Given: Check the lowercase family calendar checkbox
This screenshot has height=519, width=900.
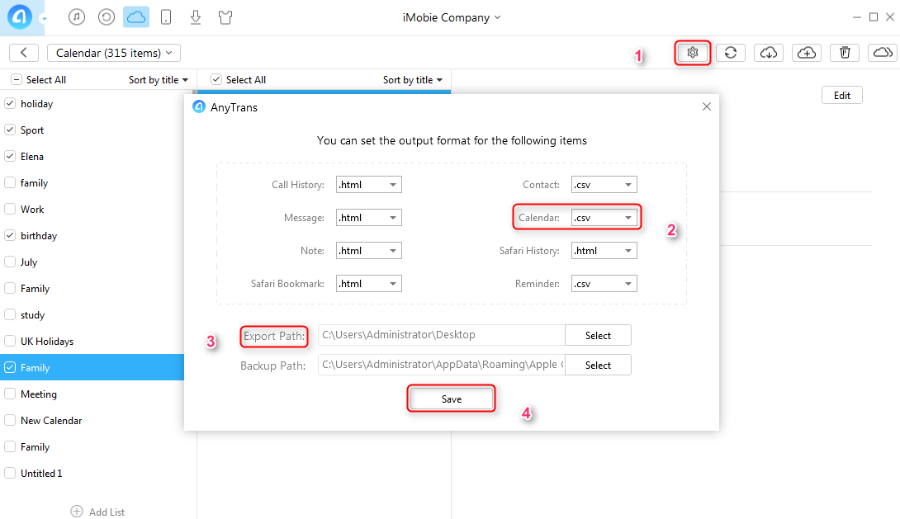Looking at the screenshot, I should (10, 182).
